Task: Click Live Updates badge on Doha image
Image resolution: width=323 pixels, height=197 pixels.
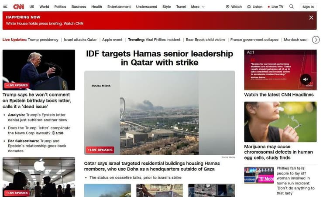Action: click(100, 150)
